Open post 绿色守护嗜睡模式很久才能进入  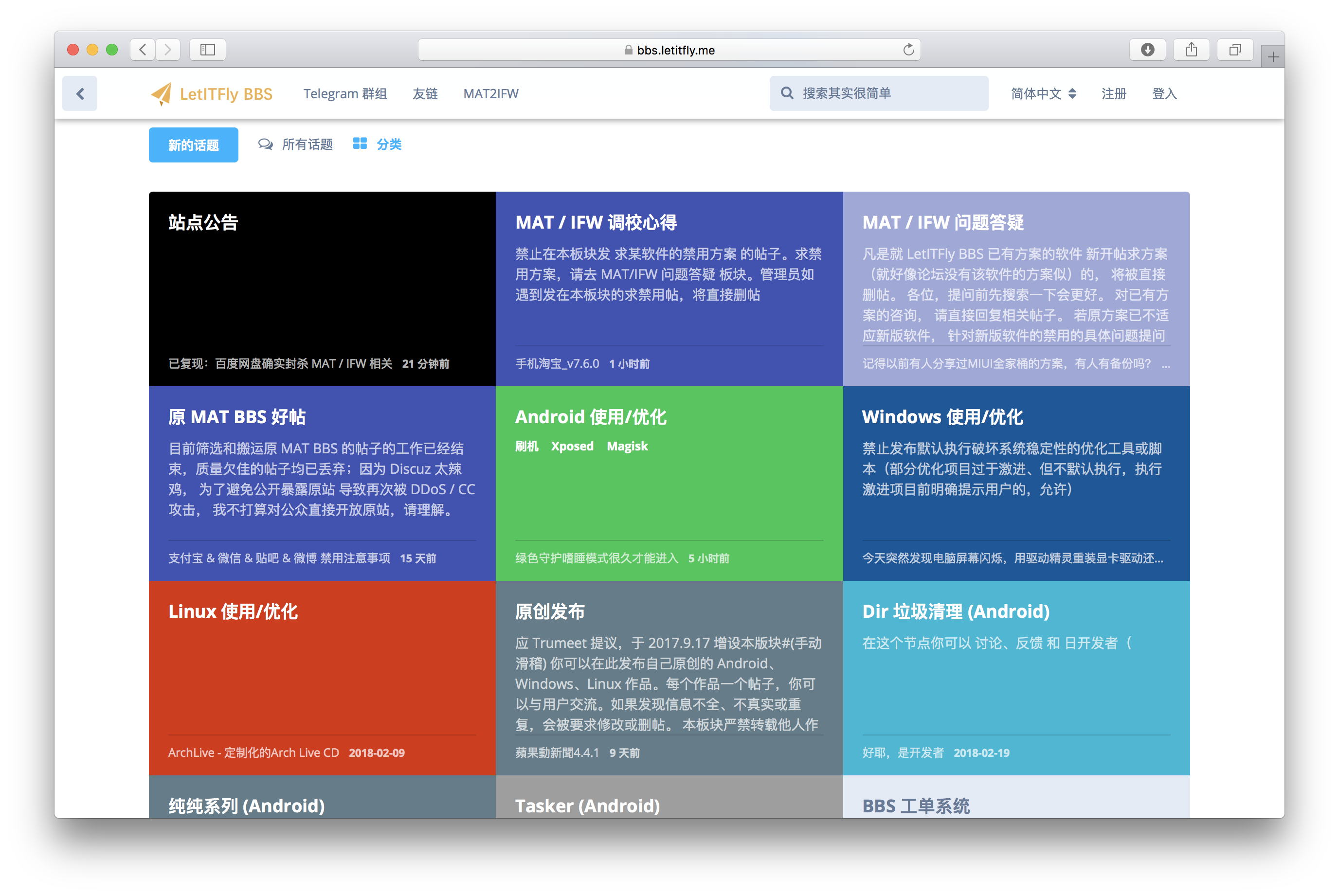tap(597, 558)
